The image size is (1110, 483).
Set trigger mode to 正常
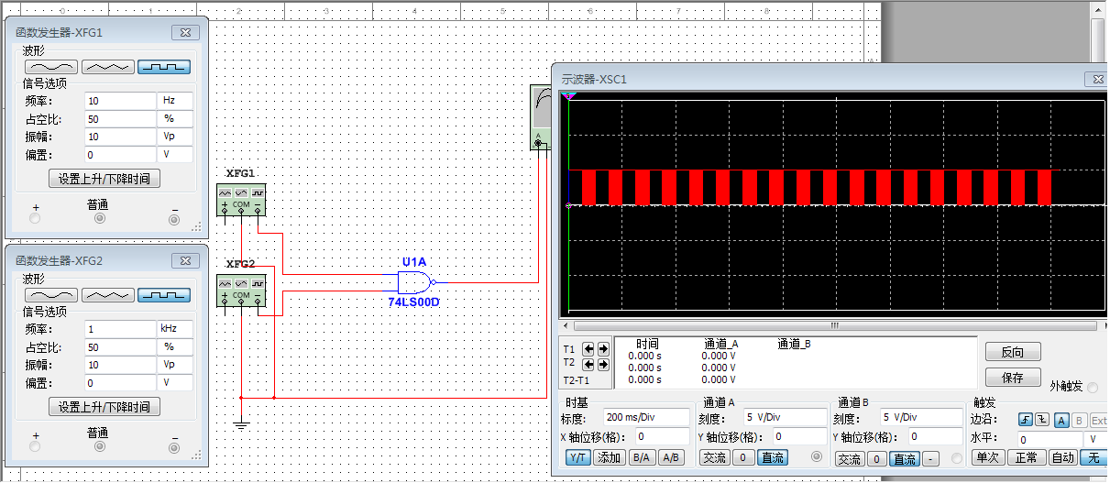(x=1026, y=457)
